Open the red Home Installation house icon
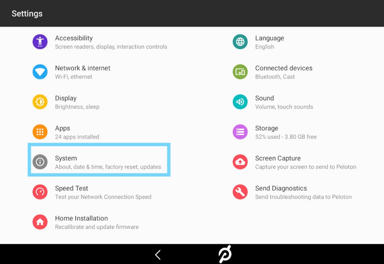Viewport: 384px width, 264px height. point(40,222)
